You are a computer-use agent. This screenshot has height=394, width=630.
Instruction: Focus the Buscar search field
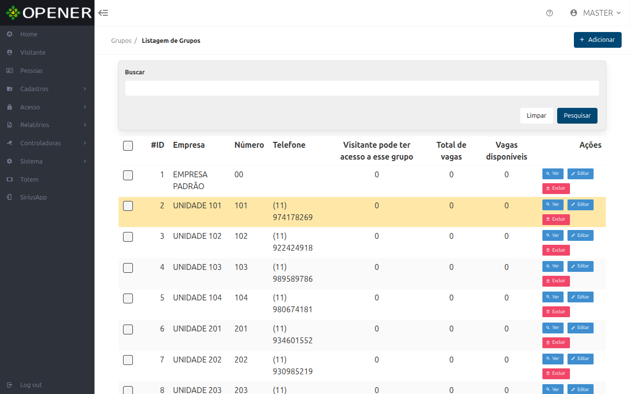click(362, 88)
